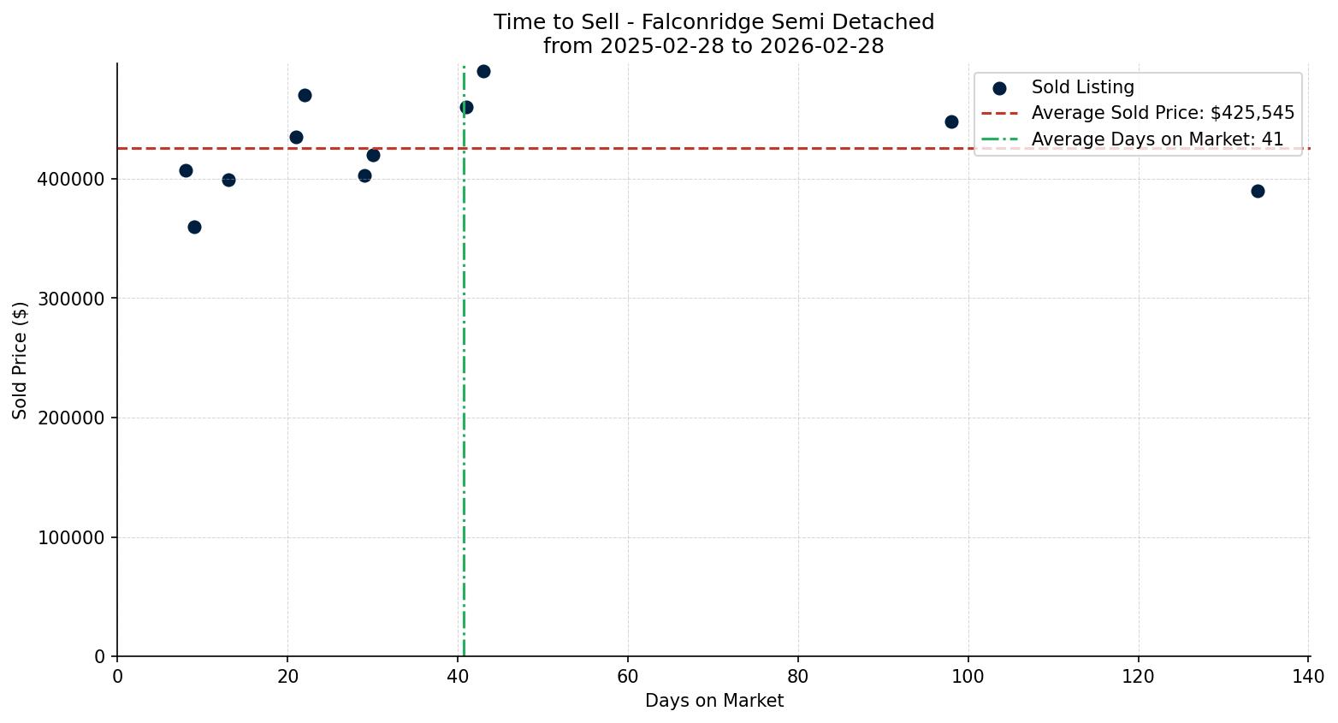Click the red dashed line sample in legend
1338x723 pixels.
click(x=999, y=114)
